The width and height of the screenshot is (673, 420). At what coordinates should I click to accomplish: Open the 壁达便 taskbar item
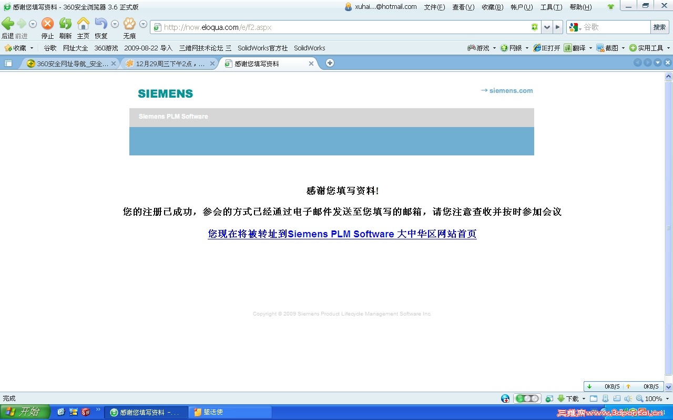coord(231,412)
